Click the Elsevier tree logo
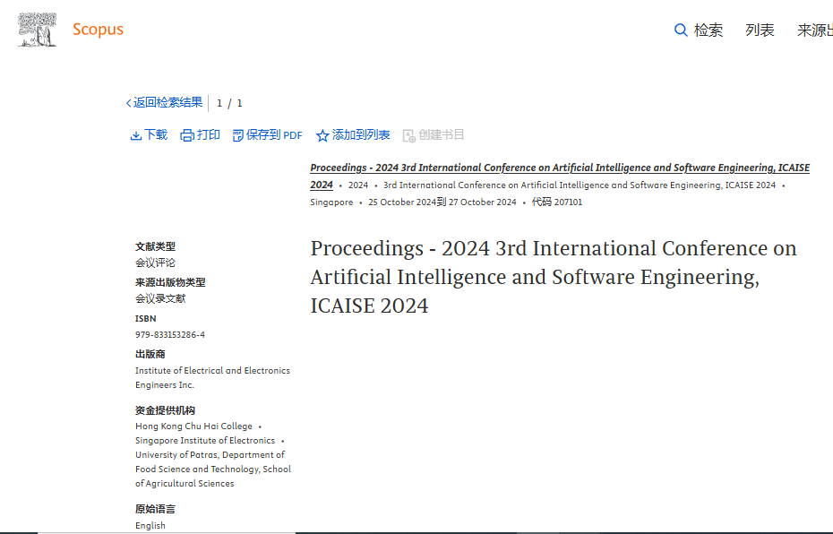The width and height of the screenshot is (833, 534). pyautogui.click(x=38, y=30)
